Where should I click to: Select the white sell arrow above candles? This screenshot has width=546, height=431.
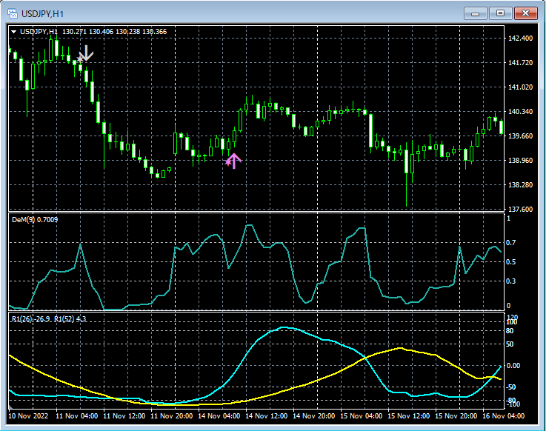click(87, 53)
